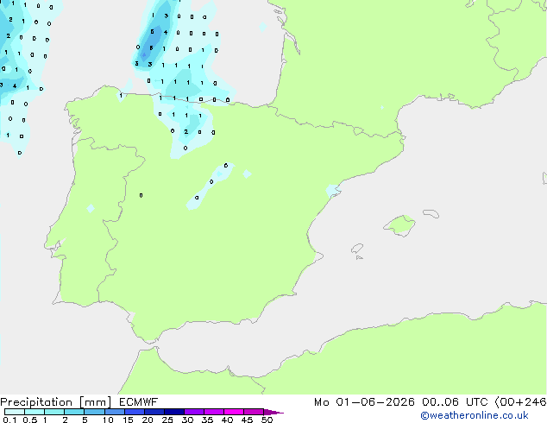Viewport: 547px width, 423px height.
Task: Select the 5–10 mm legend color swatch
Action: pyautogui.click(x=94, y=412)
